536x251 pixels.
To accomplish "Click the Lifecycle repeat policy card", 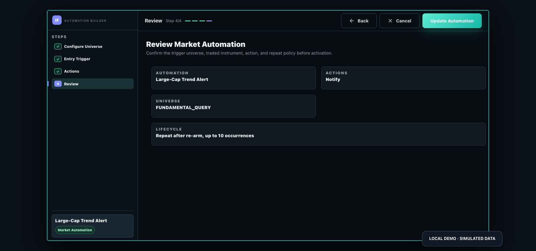I will [x=319, y=134].
